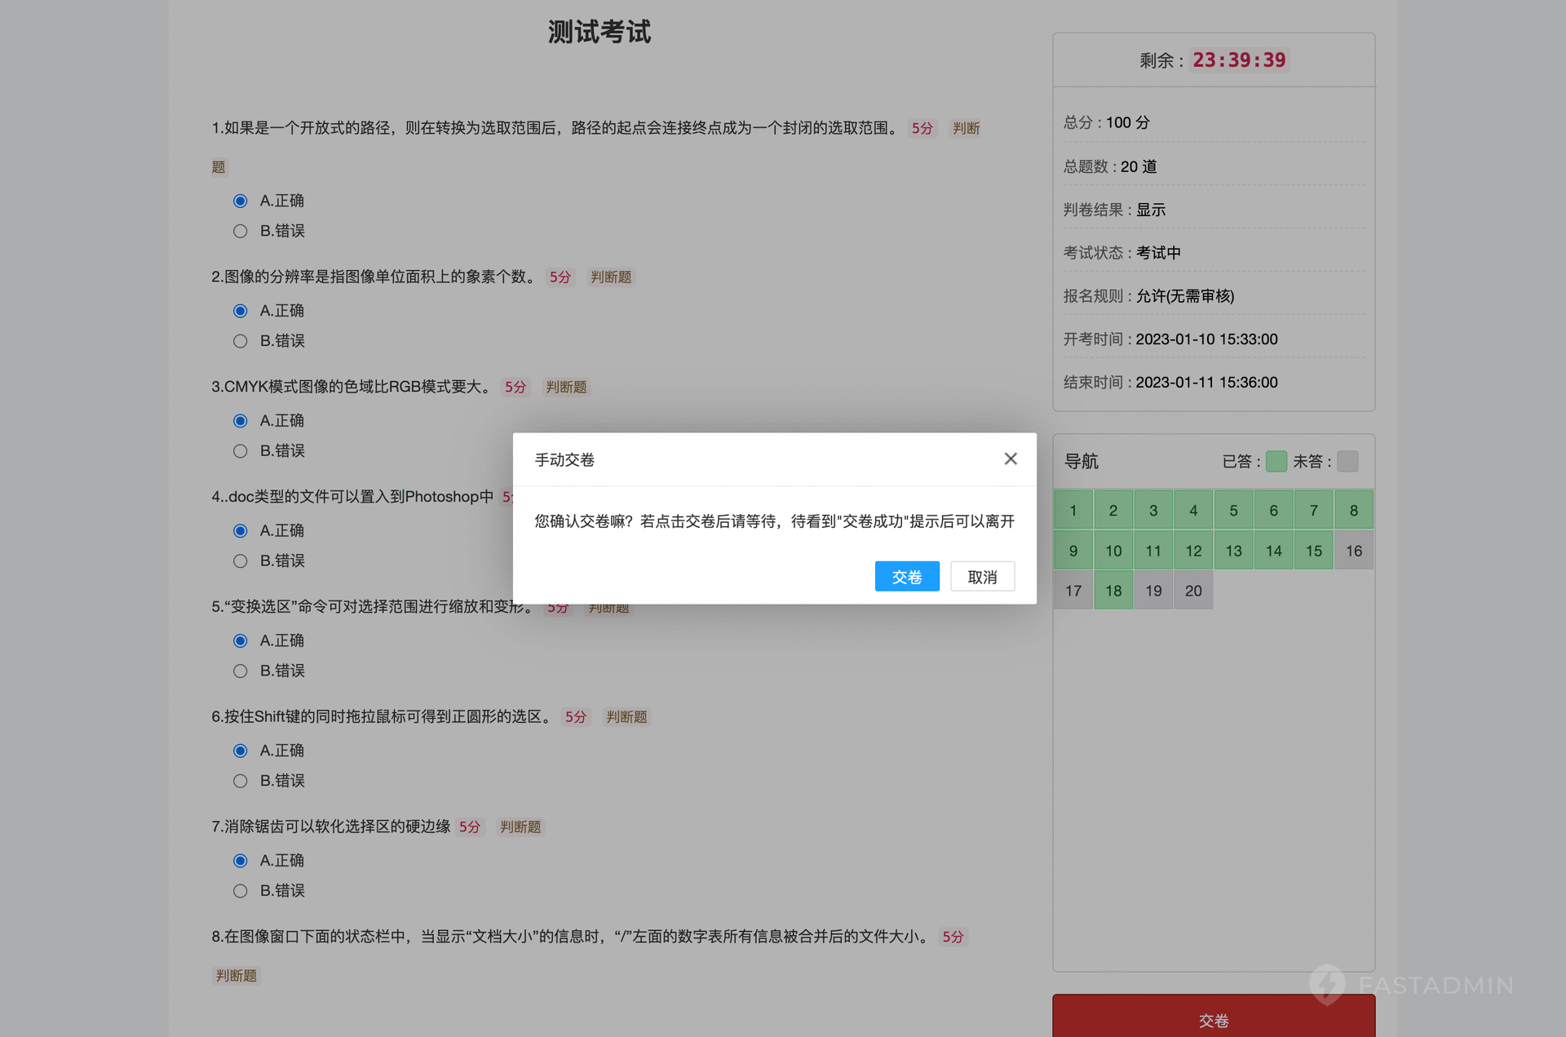Select B.错误 for question 2

pyautogui.click(x=240, y=341)
